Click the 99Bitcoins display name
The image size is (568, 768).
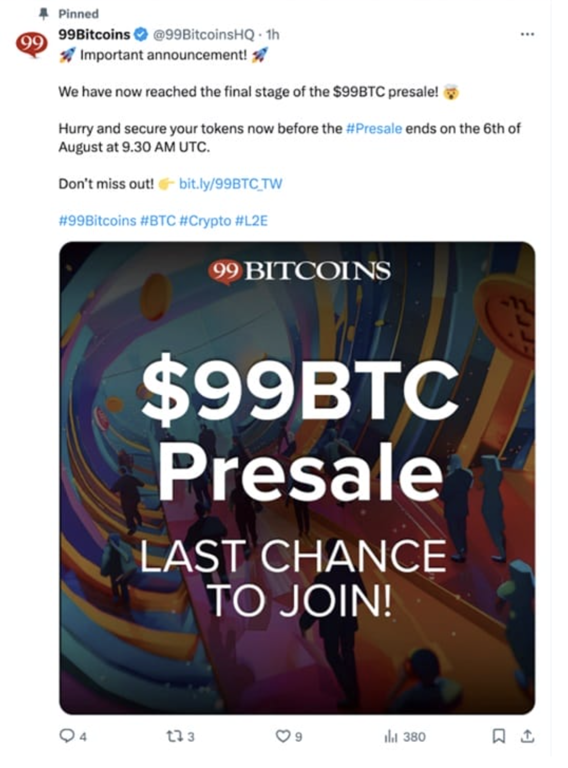pyautogui.click(x=94, y=35)
